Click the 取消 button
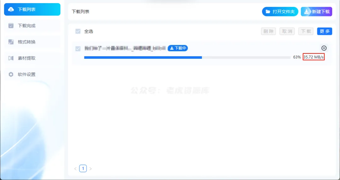 pos(287,31)
